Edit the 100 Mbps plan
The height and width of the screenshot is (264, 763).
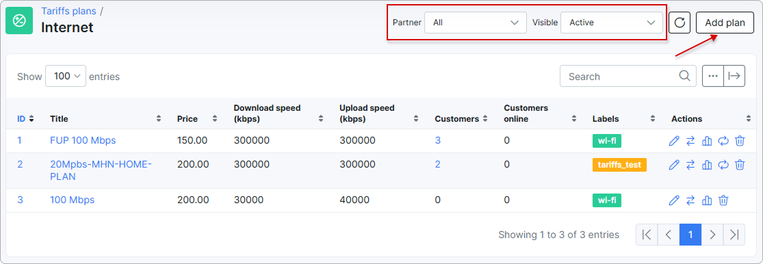pyautogui.click(x=674, y=200)
